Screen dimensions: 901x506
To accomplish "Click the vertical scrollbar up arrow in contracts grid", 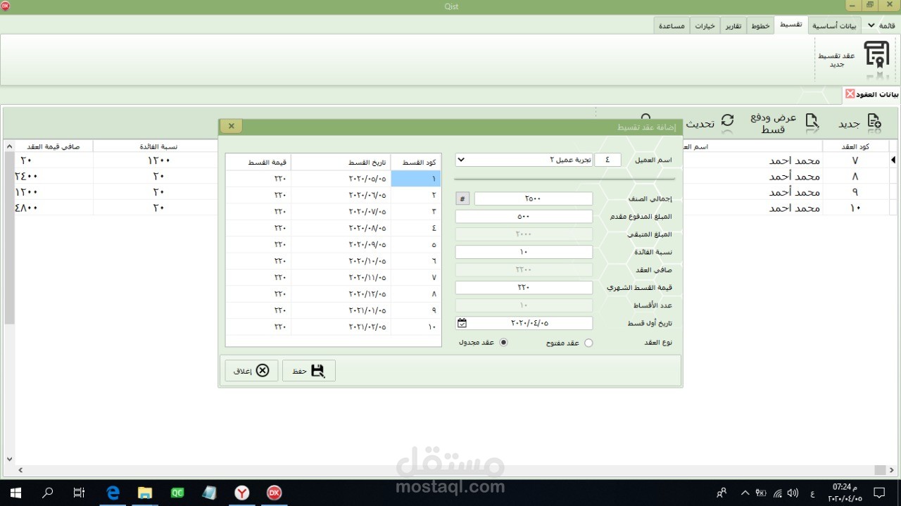I will click(9, 146).
